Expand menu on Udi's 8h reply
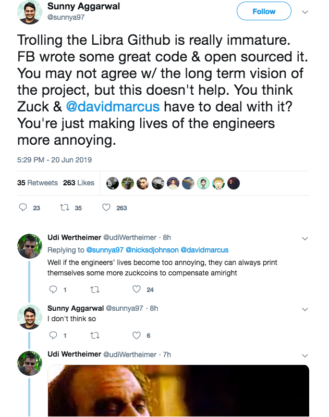This screenshot has width=329, height=417. coord(306,238)
